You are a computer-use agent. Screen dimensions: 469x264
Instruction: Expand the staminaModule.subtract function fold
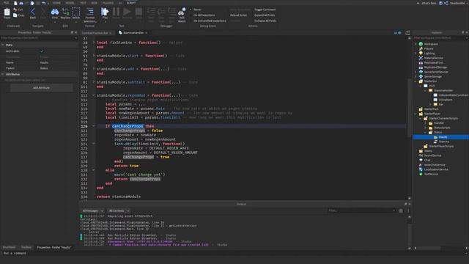pos(93,82)
